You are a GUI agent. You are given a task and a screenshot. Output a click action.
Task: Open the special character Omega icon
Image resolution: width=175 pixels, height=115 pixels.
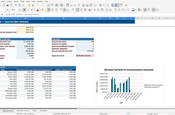pyautogui.click(x=95, y=5)
